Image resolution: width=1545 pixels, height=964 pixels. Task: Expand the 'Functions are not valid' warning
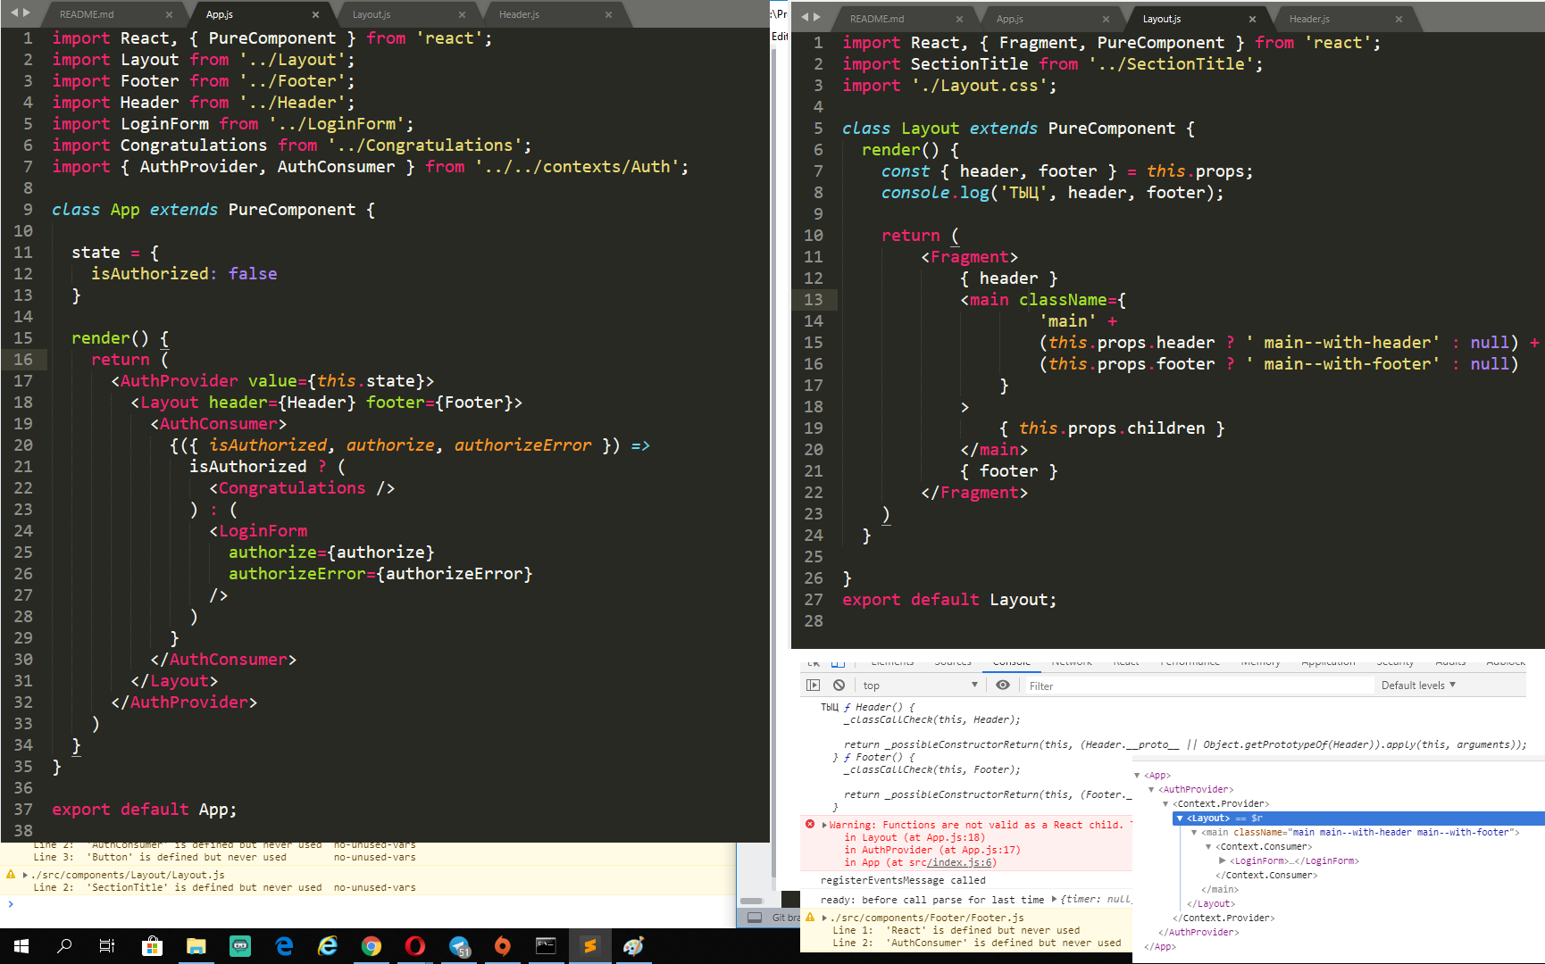[824, 825]
